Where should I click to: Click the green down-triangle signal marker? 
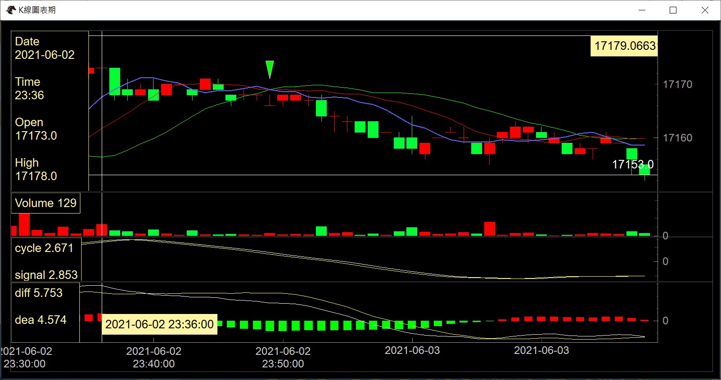tap(270, 70)
